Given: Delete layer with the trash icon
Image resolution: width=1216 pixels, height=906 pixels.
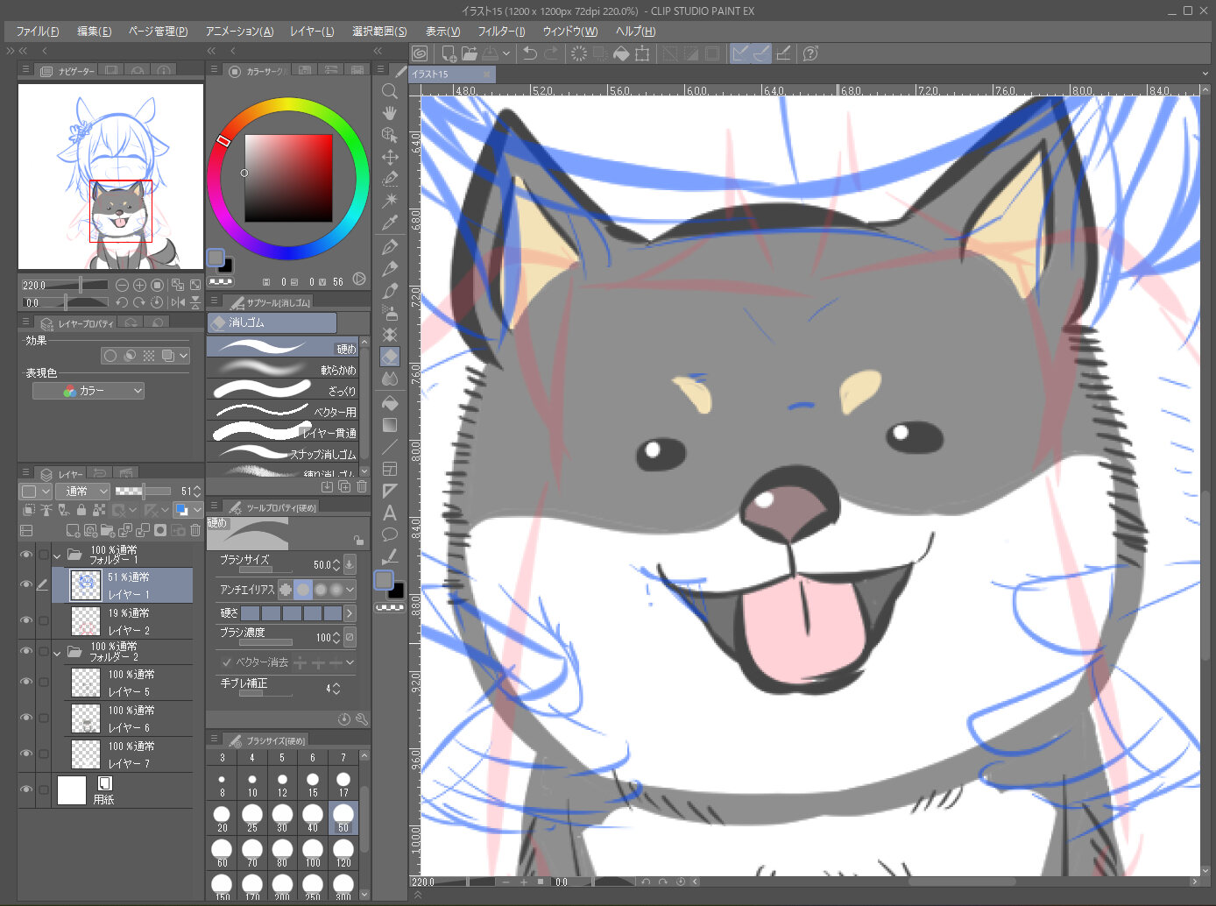Looking at the screenshot, I should tap(195, 530).
